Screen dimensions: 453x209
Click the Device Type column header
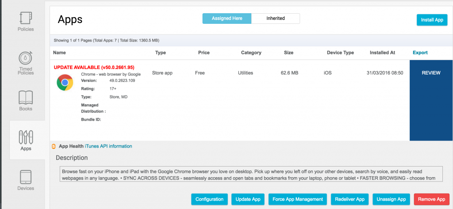click(x=340, y=53)
